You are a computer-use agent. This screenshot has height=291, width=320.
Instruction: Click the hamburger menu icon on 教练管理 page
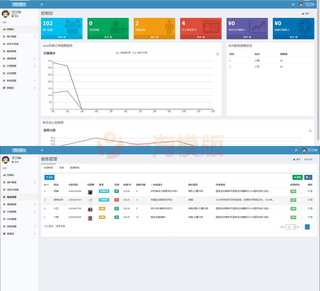tap(42, 150)
